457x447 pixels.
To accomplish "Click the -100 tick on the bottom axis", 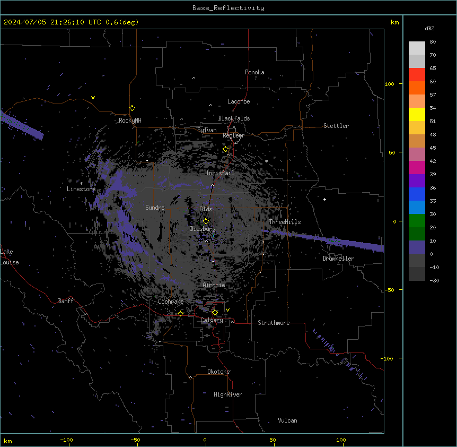I will click(66, 440).
